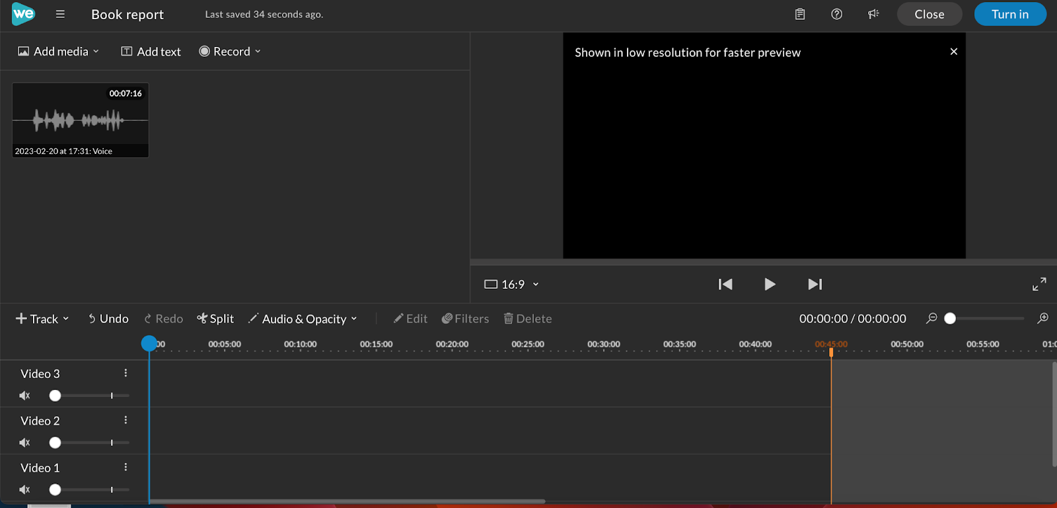
Task: Toggle mute on Video 1 track
Action: pos(24,490)
